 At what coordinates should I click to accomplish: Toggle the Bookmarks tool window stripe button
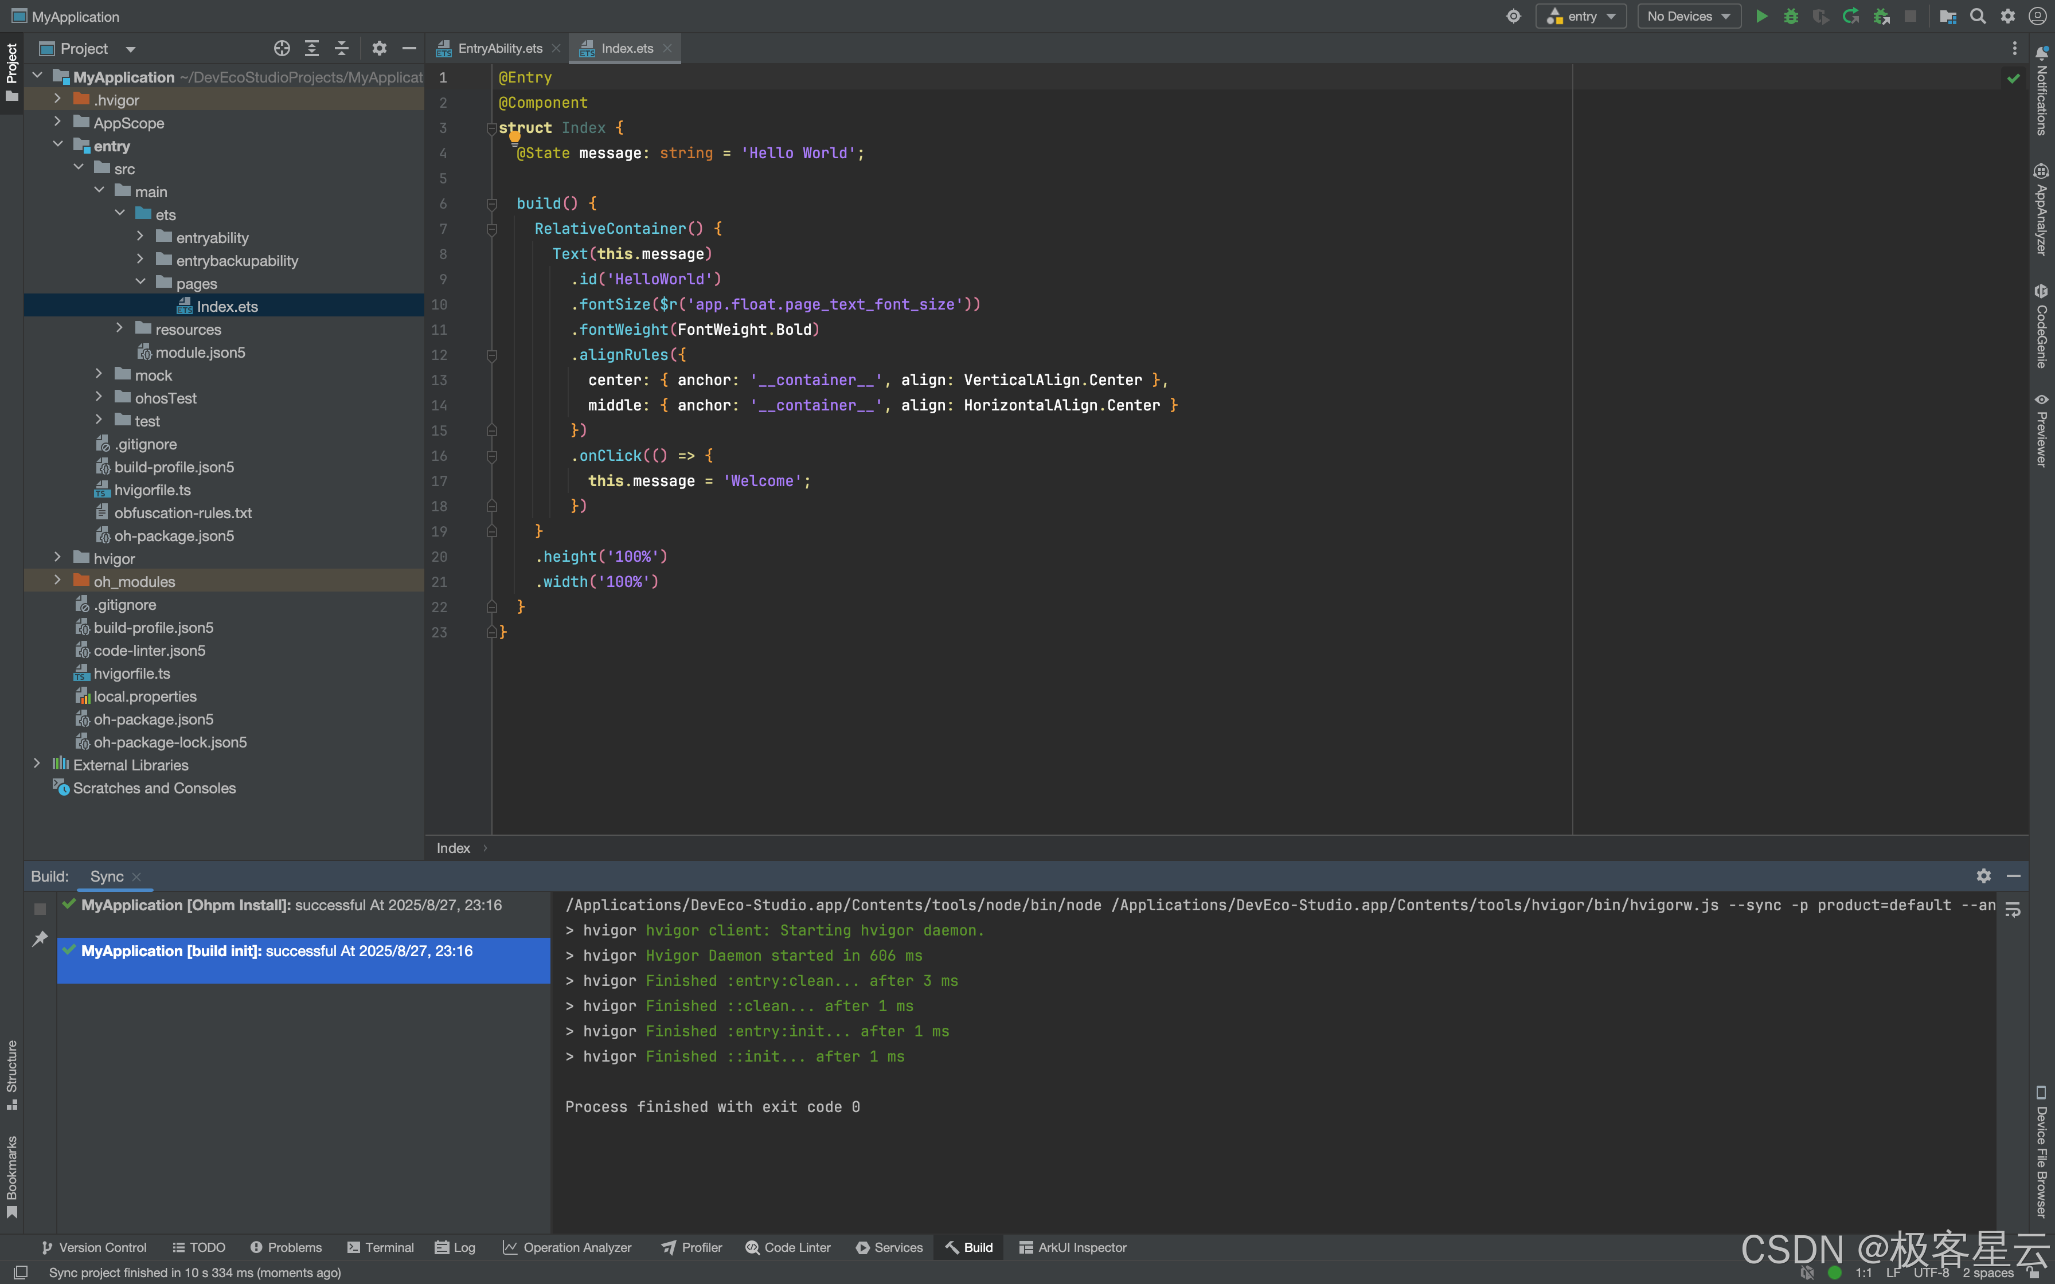pos(12,1177)
